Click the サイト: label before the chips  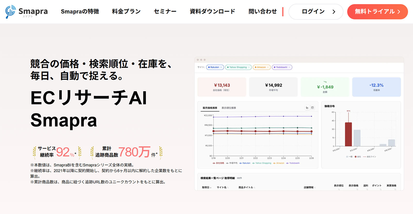(201, 67)
